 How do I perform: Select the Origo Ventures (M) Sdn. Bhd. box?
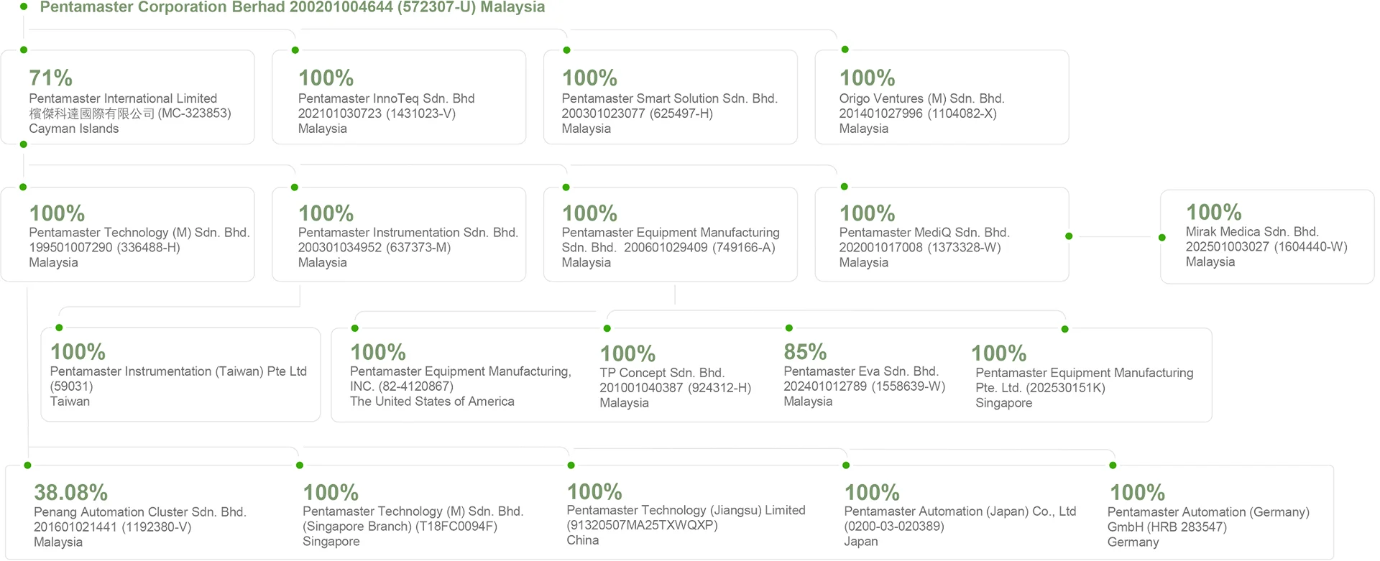click(x=942, y=97)
